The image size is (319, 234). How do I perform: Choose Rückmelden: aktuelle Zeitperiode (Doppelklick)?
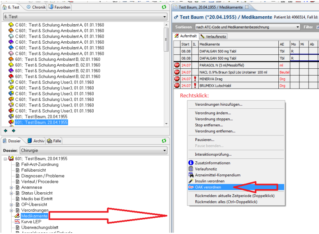pyautogui.click(x=234, y=196)
